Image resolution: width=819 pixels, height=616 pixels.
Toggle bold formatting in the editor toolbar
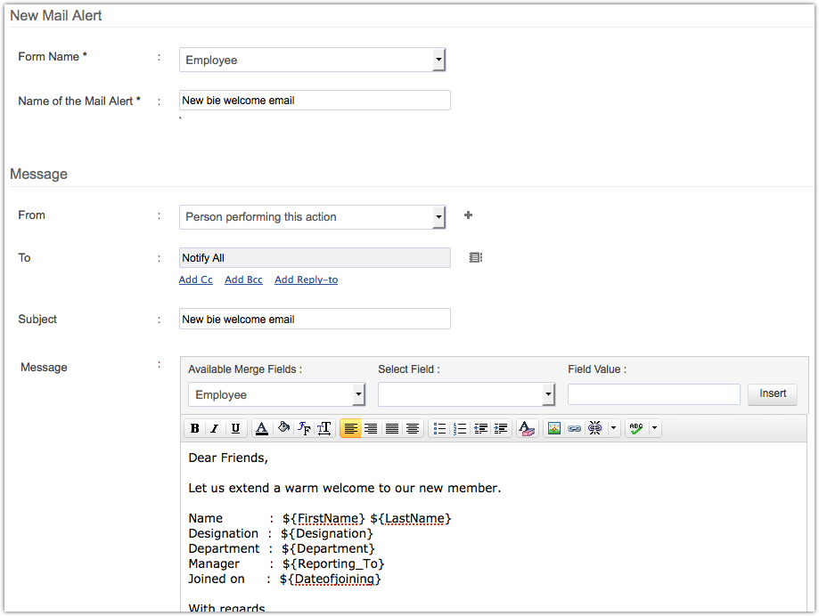pyautogui.click(x=195, y=428)
